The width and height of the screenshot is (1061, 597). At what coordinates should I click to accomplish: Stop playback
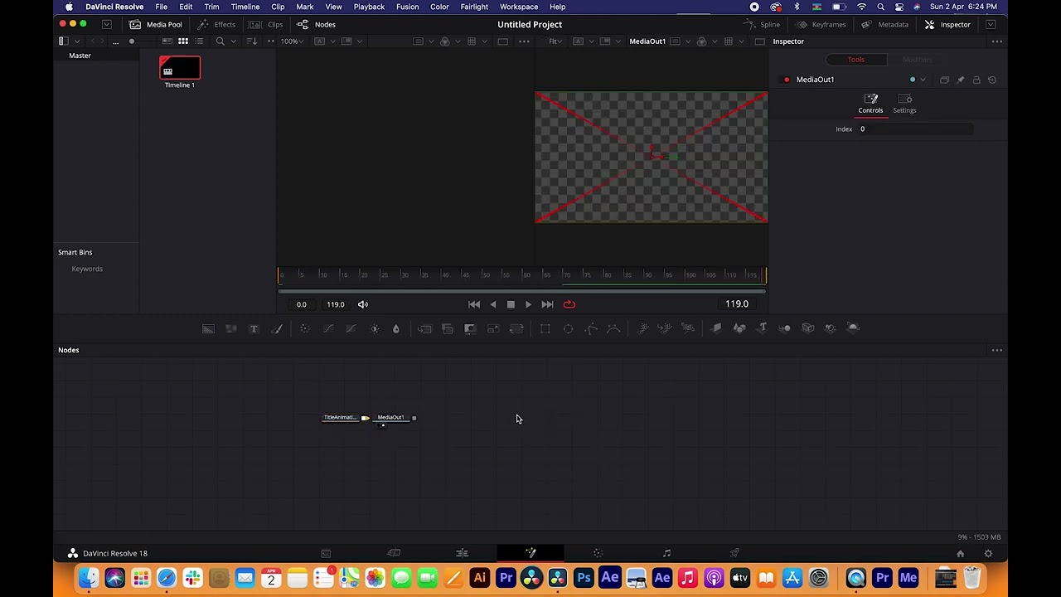[511, 304]
